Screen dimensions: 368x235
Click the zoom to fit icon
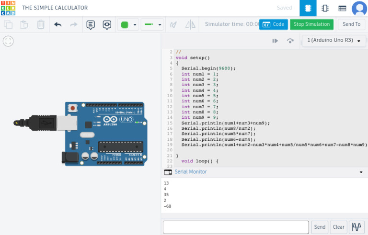(x=8, y=41)
